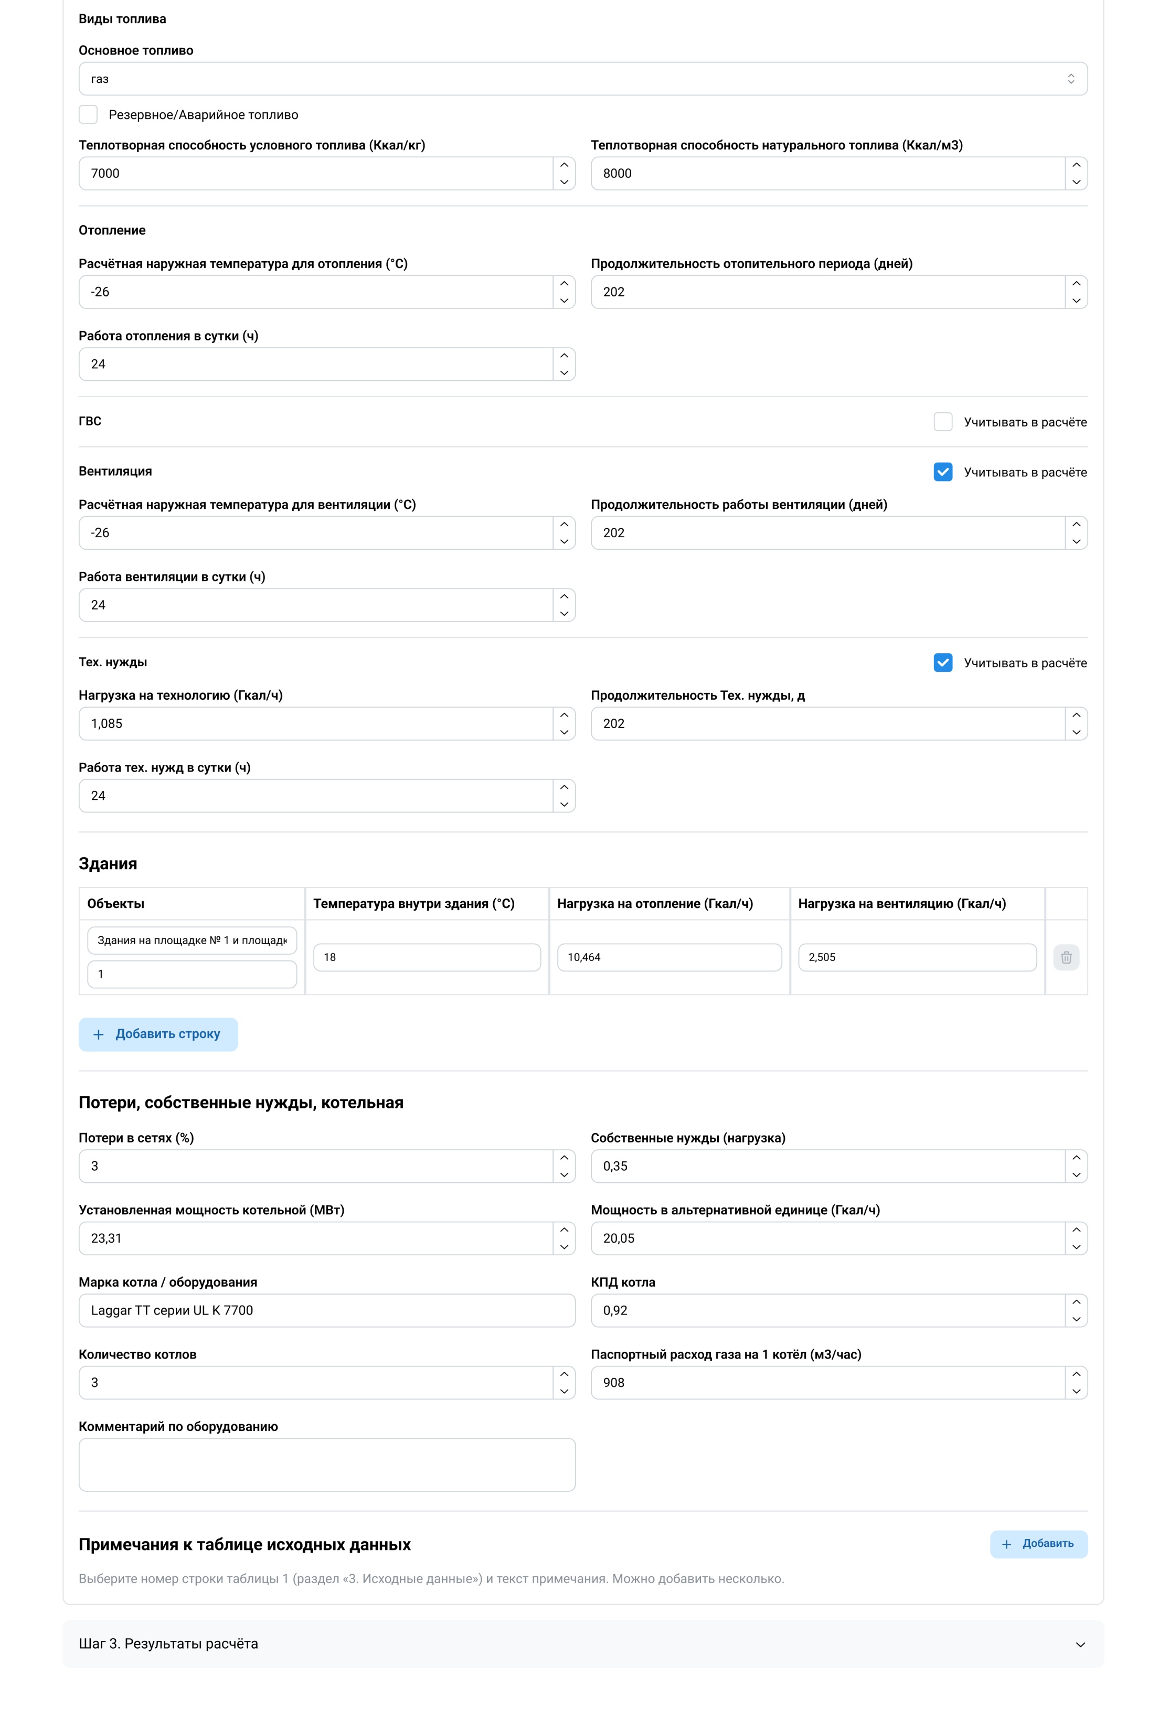Increase boiler efficiency КПД with up arrow
The image size is (1169, 1731).
[1076, 1302]
